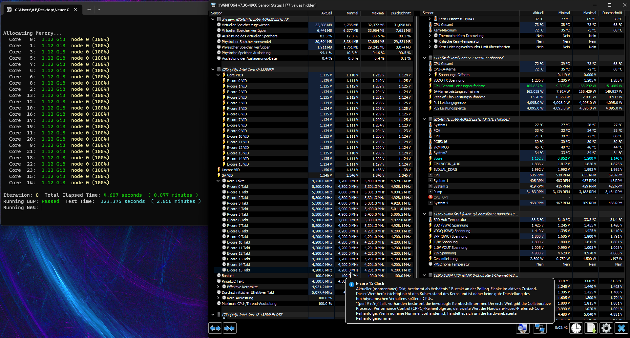
Task: Select the PL1 Leistungsgrenze row
Action: [523, 103]
